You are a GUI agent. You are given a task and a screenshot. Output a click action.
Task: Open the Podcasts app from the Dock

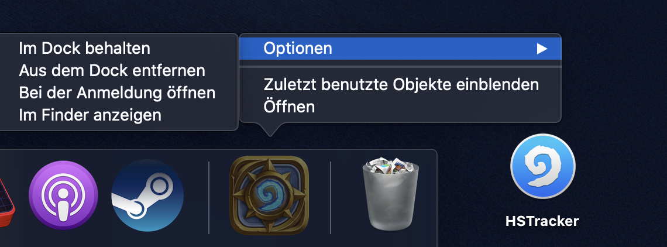coord(63,195)
